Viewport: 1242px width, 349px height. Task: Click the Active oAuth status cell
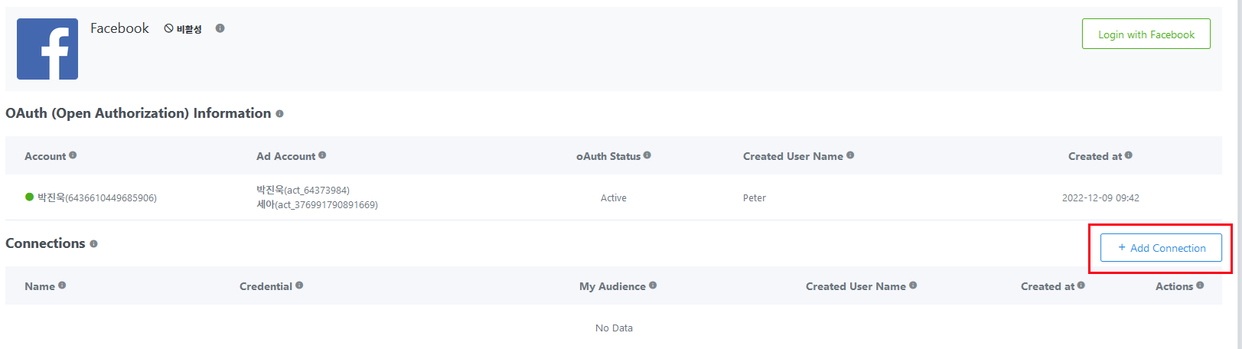pyautogui.click(x=614, y=197)
